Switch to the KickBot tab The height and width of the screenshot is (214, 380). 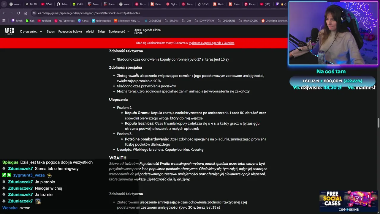click(x=78, y=4)
